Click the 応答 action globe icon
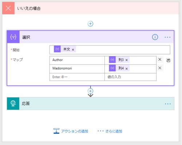This screenshot has width=182, height=145. (13, 103)
